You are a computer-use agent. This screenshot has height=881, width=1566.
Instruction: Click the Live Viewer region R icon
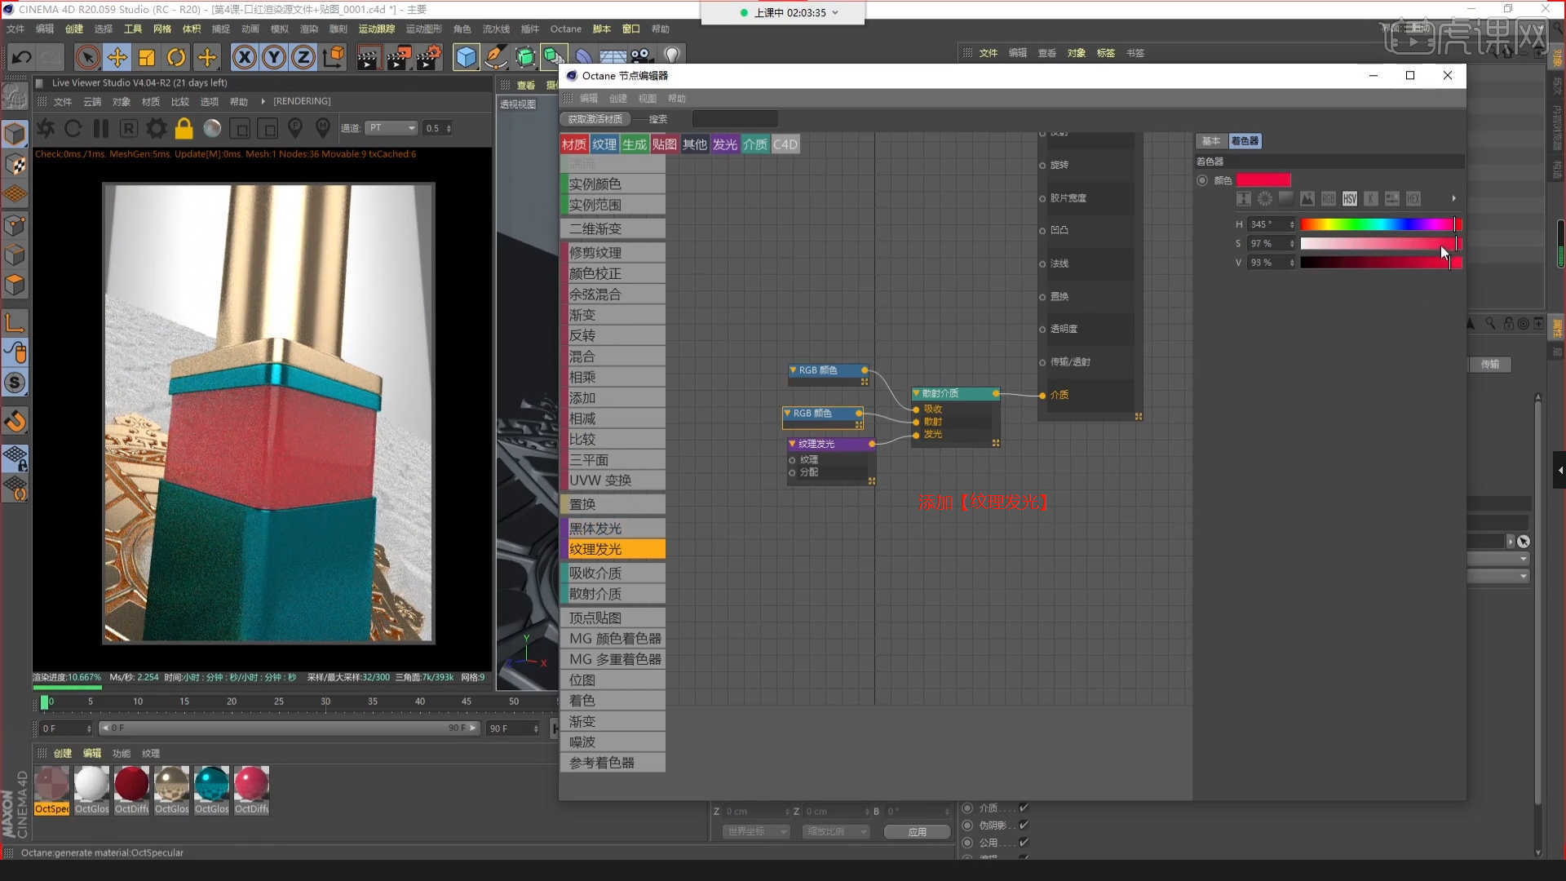click(129, 128)
